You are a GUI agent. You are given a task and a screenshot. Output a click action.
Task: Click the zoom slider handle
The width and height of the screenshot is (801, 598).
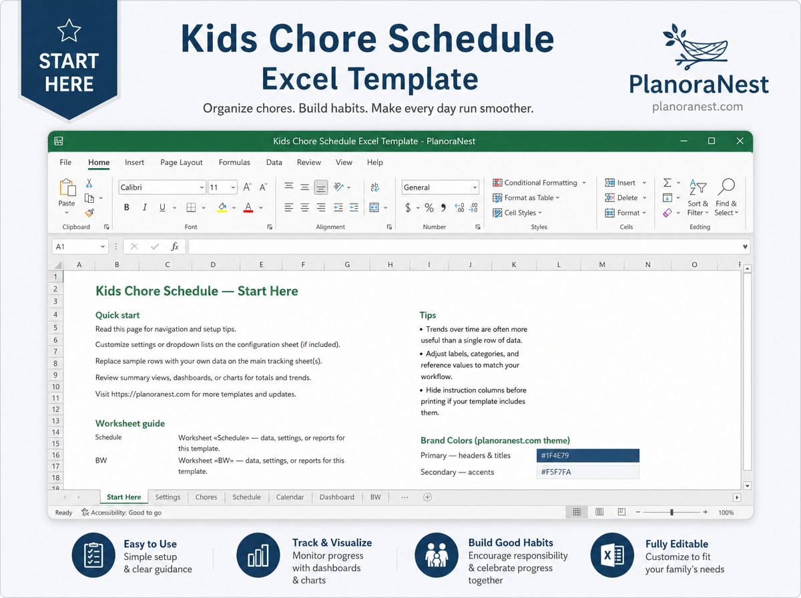pyautogui.click(x=672, y=512)
